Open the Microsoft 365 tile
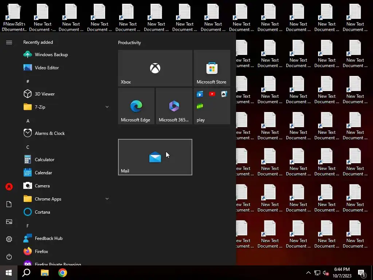This screenshot has height=280, width=373. 174,106
